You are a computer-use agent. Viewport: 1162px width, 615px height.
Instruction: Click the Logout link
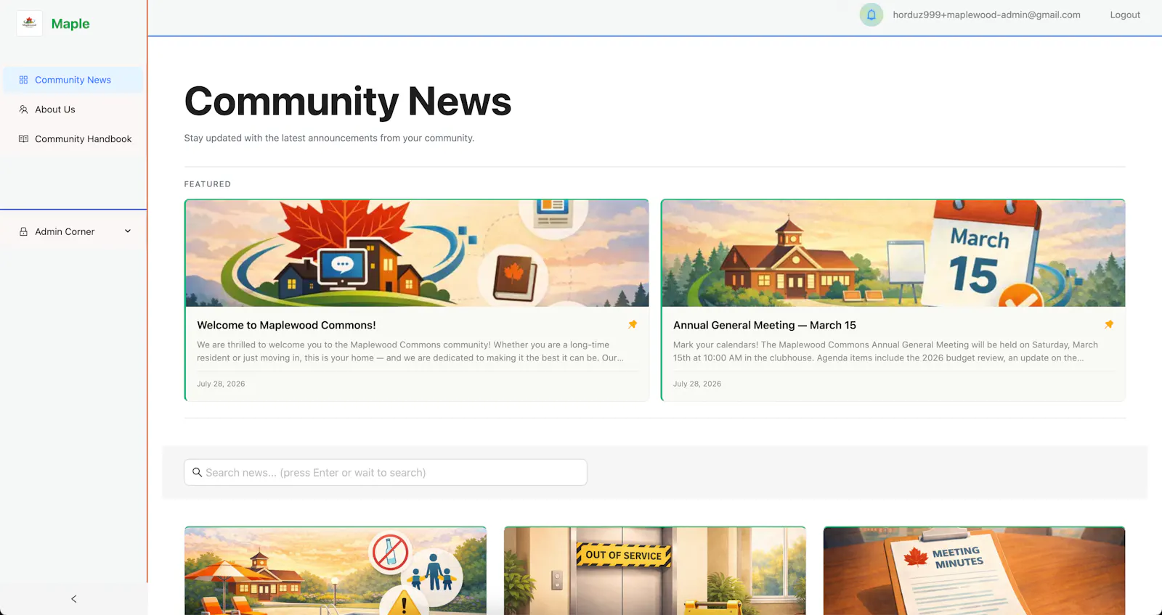click(1125, 15)
